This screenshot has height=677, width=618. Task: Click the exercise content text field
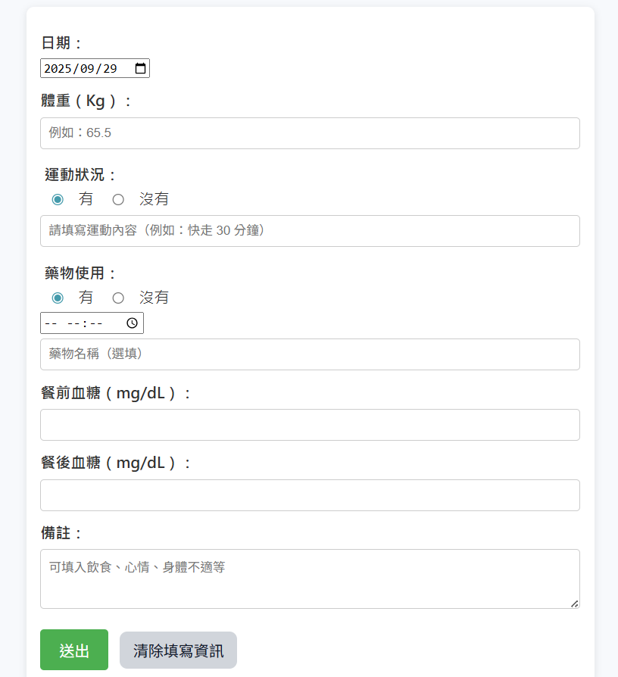(x=310, y=231)
